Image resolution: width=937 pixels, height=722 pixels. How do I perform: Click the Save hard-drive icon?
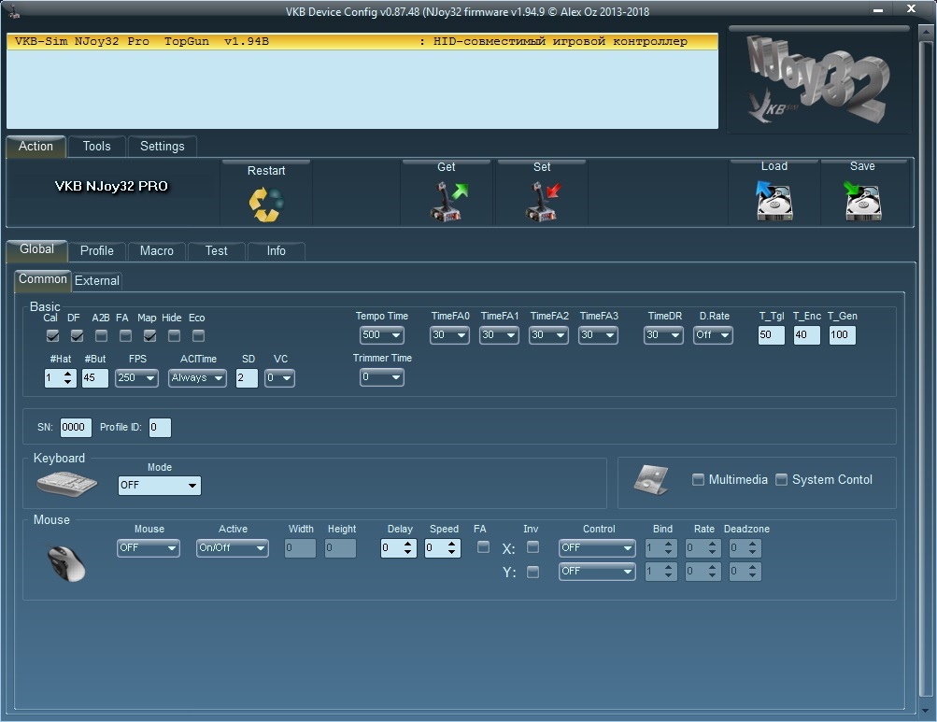tap(862, 201)
